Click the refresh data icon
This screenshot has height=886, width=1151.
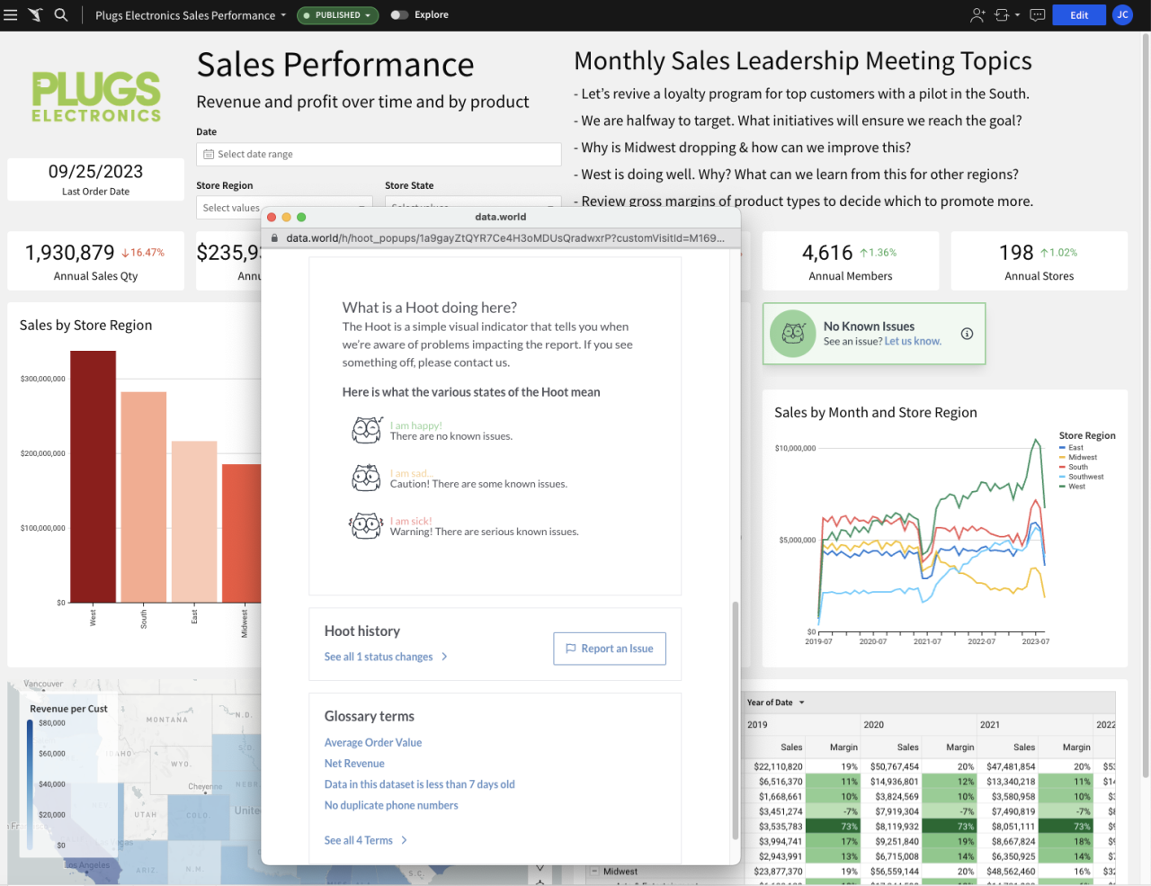click(1002, 15)
